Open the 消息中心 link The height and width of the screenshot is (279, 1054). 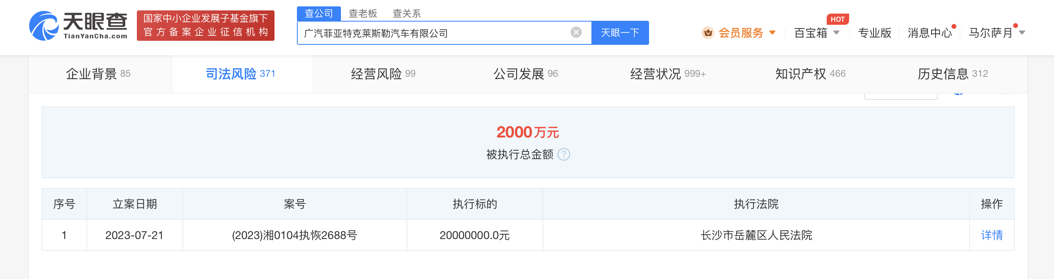coord(930,33)
